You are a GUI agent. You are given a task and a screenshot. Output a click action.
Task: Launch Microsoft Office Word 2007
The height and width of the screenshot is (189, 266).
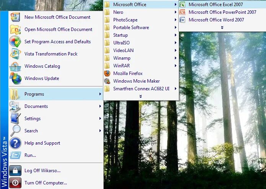click(x=222, y=20)
